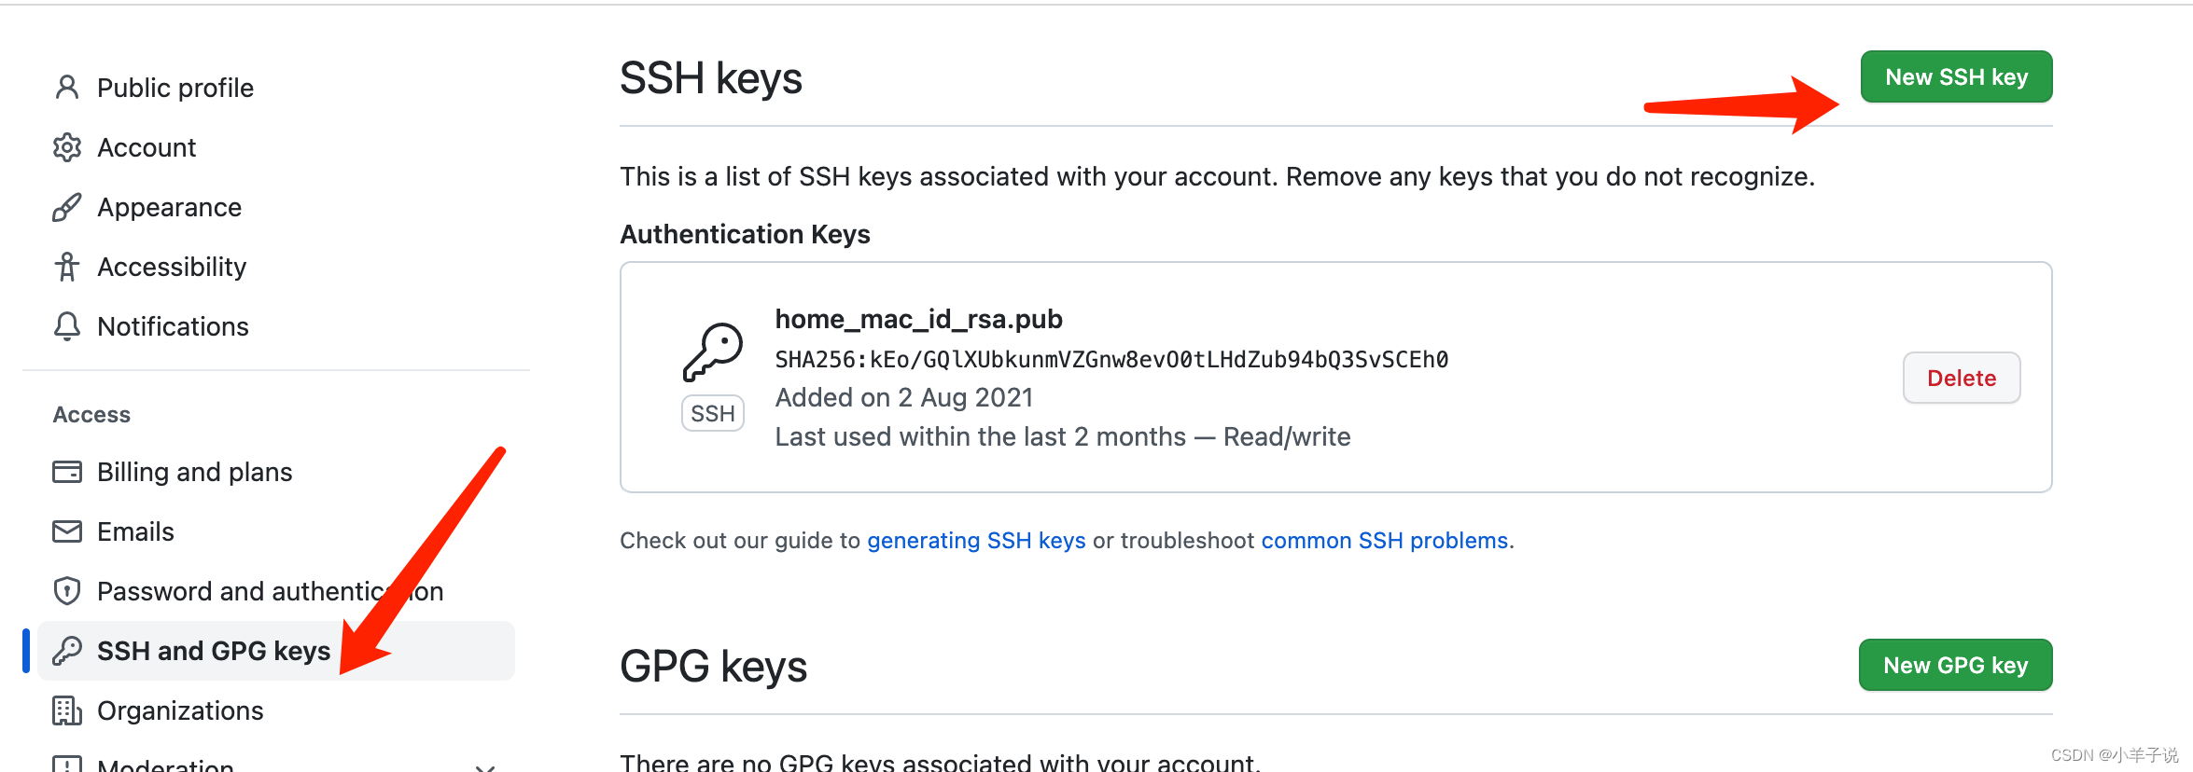Click the Accessibility icon in the sidebar

point(66,266)
